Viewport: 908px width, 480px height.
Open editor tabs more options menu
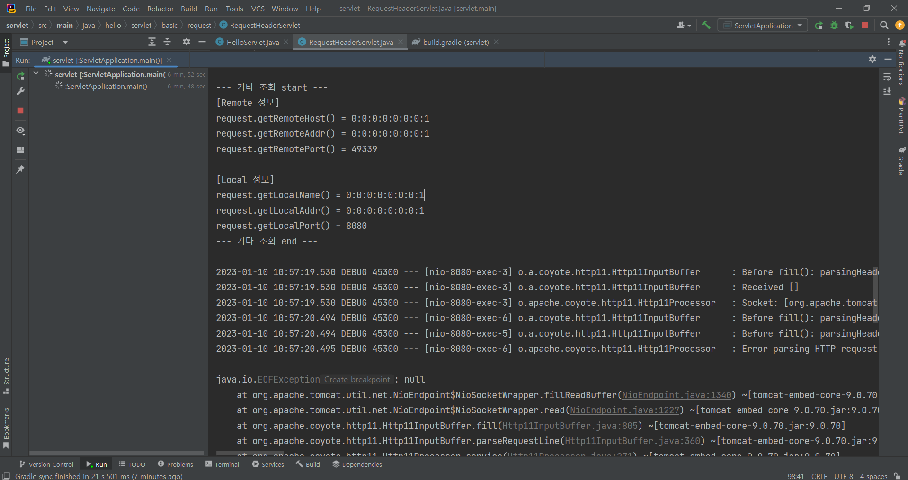coord(889,42)
